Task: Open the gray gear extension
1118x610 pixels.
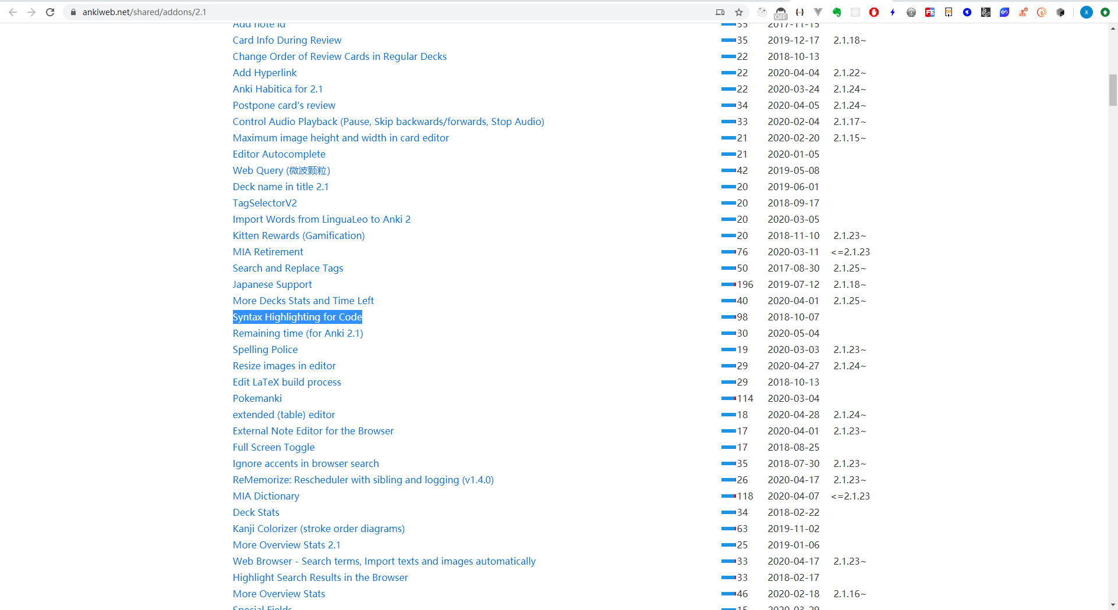Action: click(x=911, y=12)
